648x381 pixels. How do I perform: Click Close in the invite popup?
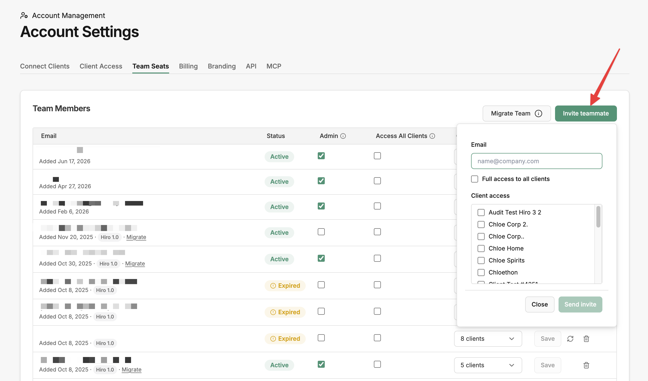[x=540, y=304]
